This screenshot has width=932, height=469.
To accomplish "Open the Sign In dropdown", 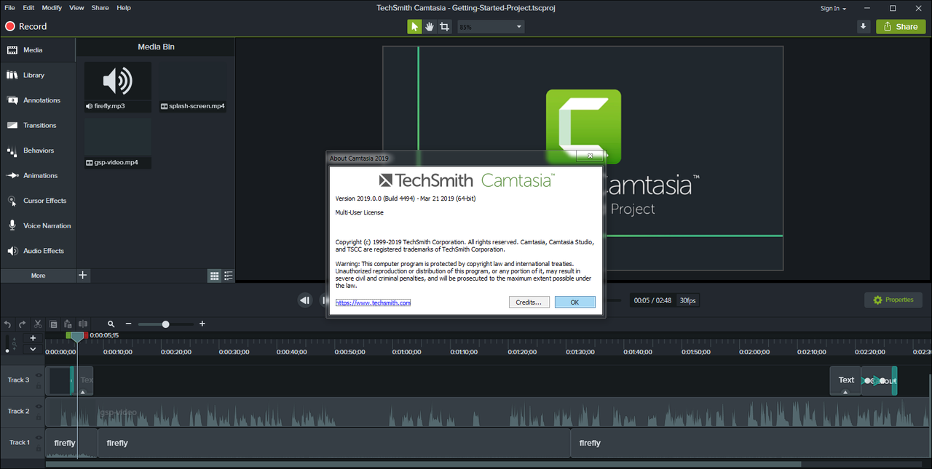I will (x=833, y=8).
